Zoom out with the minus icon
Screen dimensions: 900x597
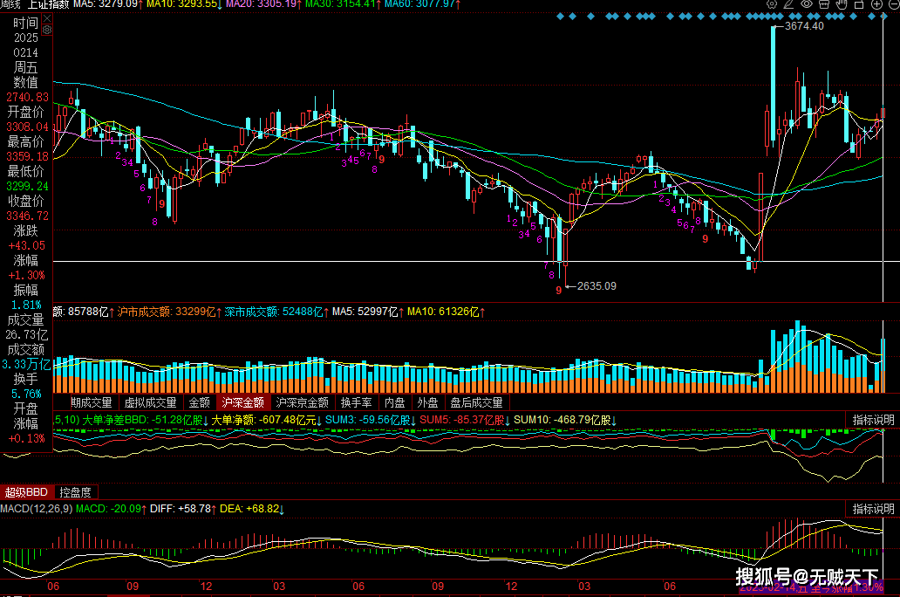(894, 4)
